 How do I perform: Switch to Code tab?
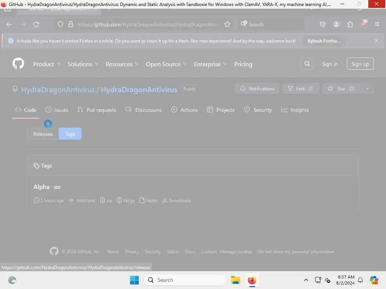tap(26, 110)
